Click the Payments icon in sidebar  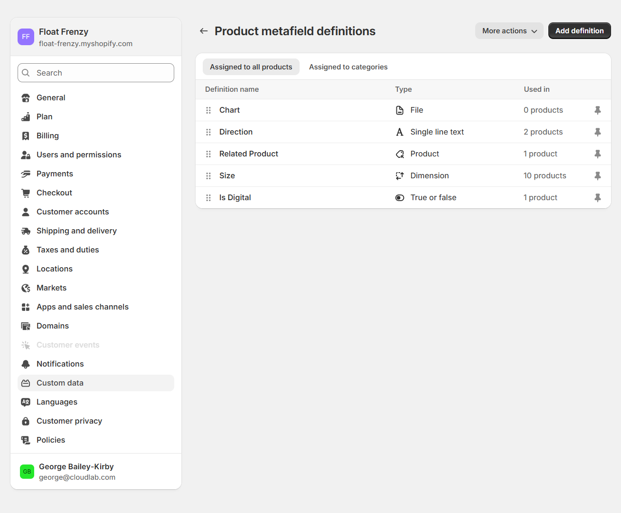(x=26, y=174)
